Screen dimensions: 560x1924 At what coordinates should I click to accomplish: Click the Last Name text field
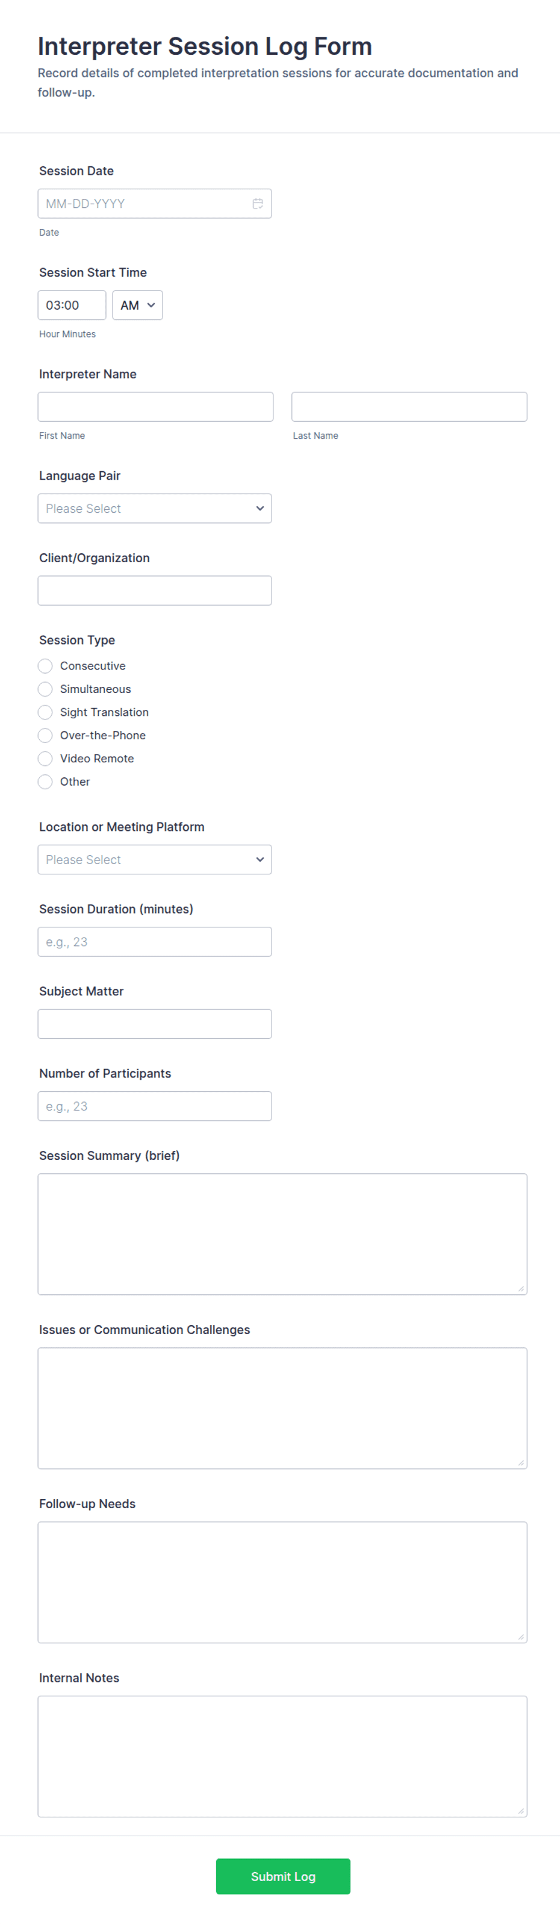pos(409,407)
